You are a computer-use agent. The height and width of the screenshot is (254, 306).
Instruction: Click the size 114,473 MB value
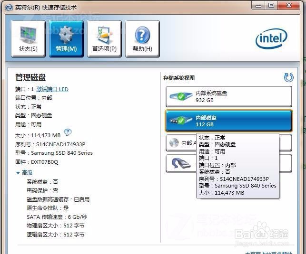coord(46,135)
